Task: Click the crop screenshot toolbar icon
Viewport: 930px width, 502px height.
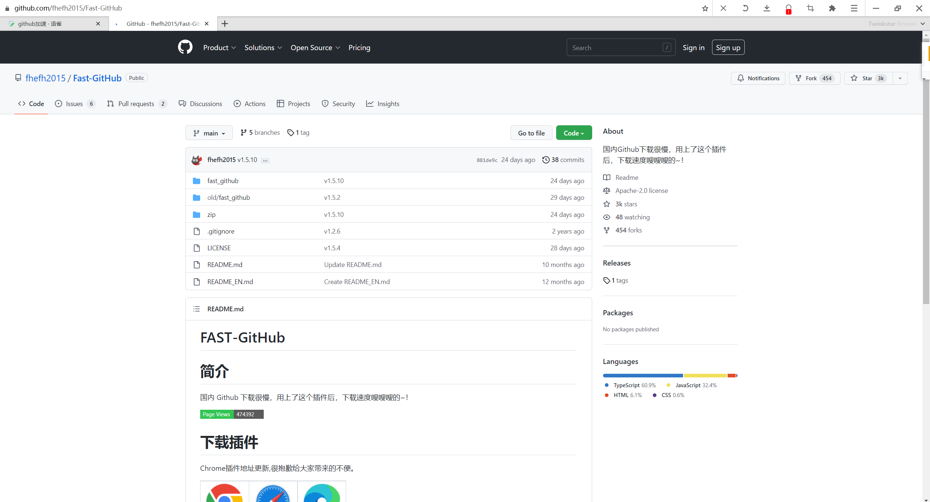Action: pos(810,8)
